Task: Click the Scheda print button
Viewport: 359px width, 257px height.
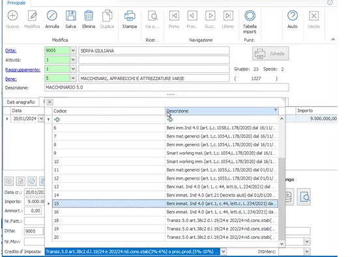Action: [270, 53]
